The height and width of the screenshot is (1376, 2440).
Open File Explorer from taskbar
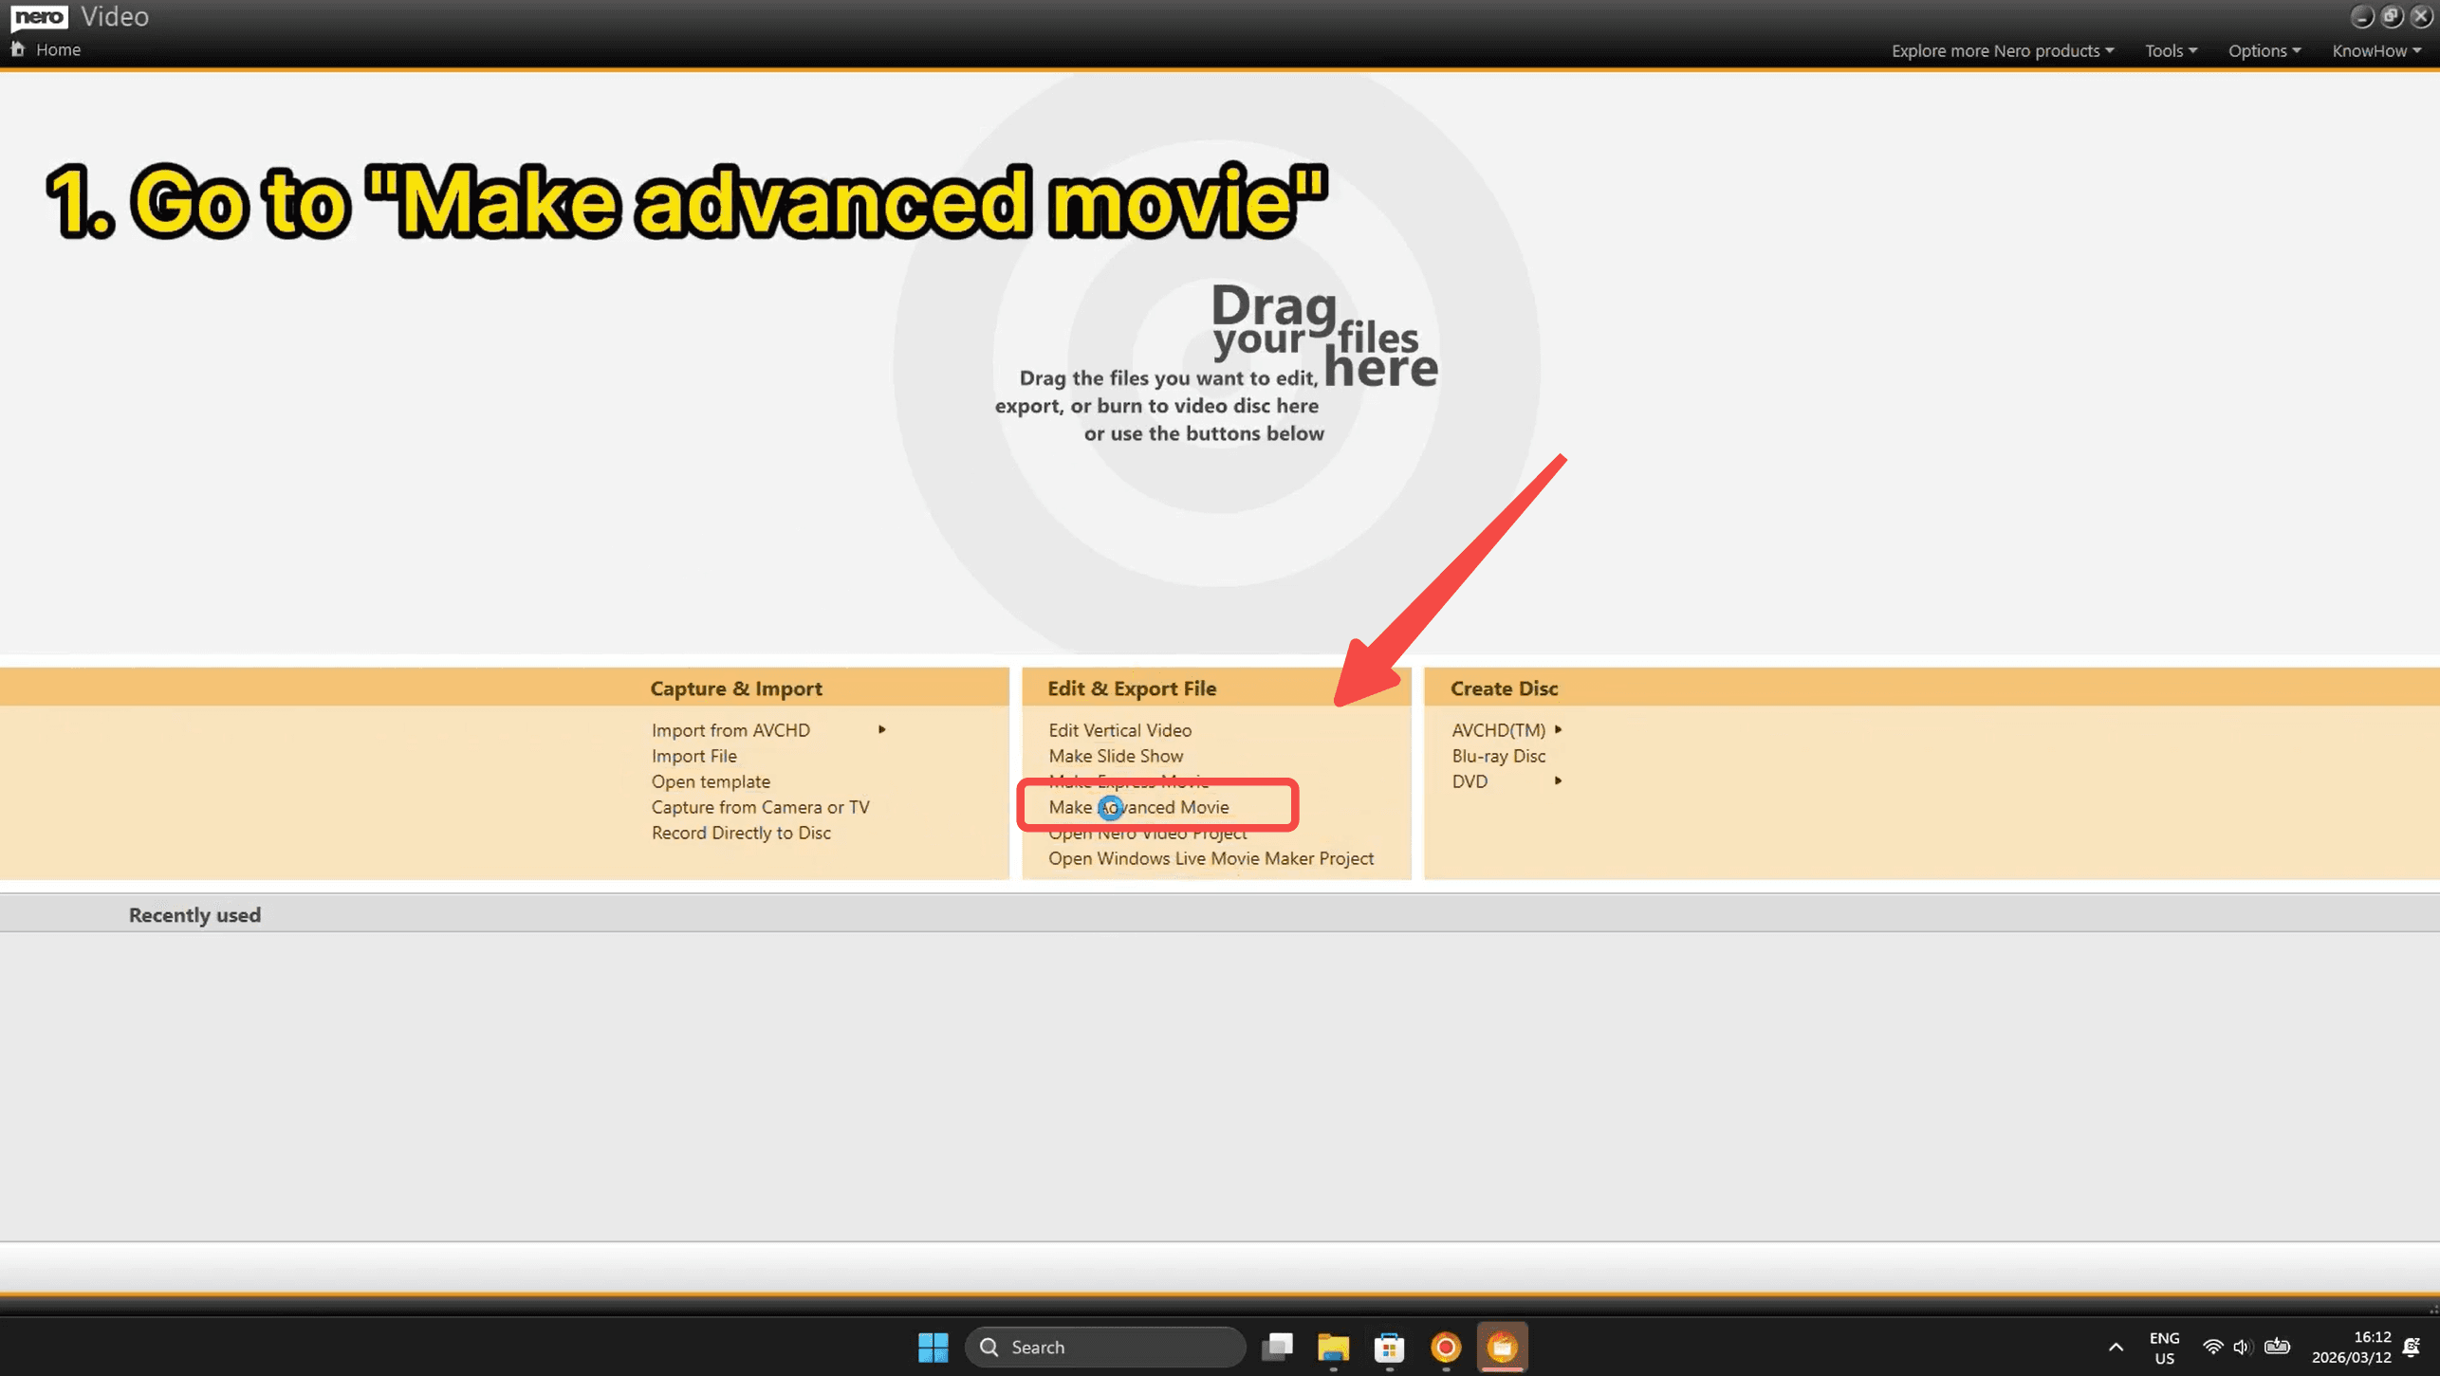1333,1347
